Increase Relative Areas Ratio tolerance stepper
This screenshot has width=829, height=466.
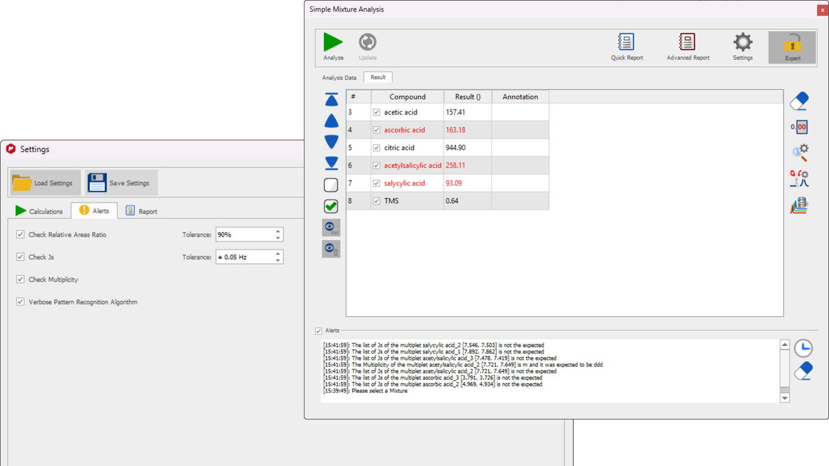pos(278,231)
